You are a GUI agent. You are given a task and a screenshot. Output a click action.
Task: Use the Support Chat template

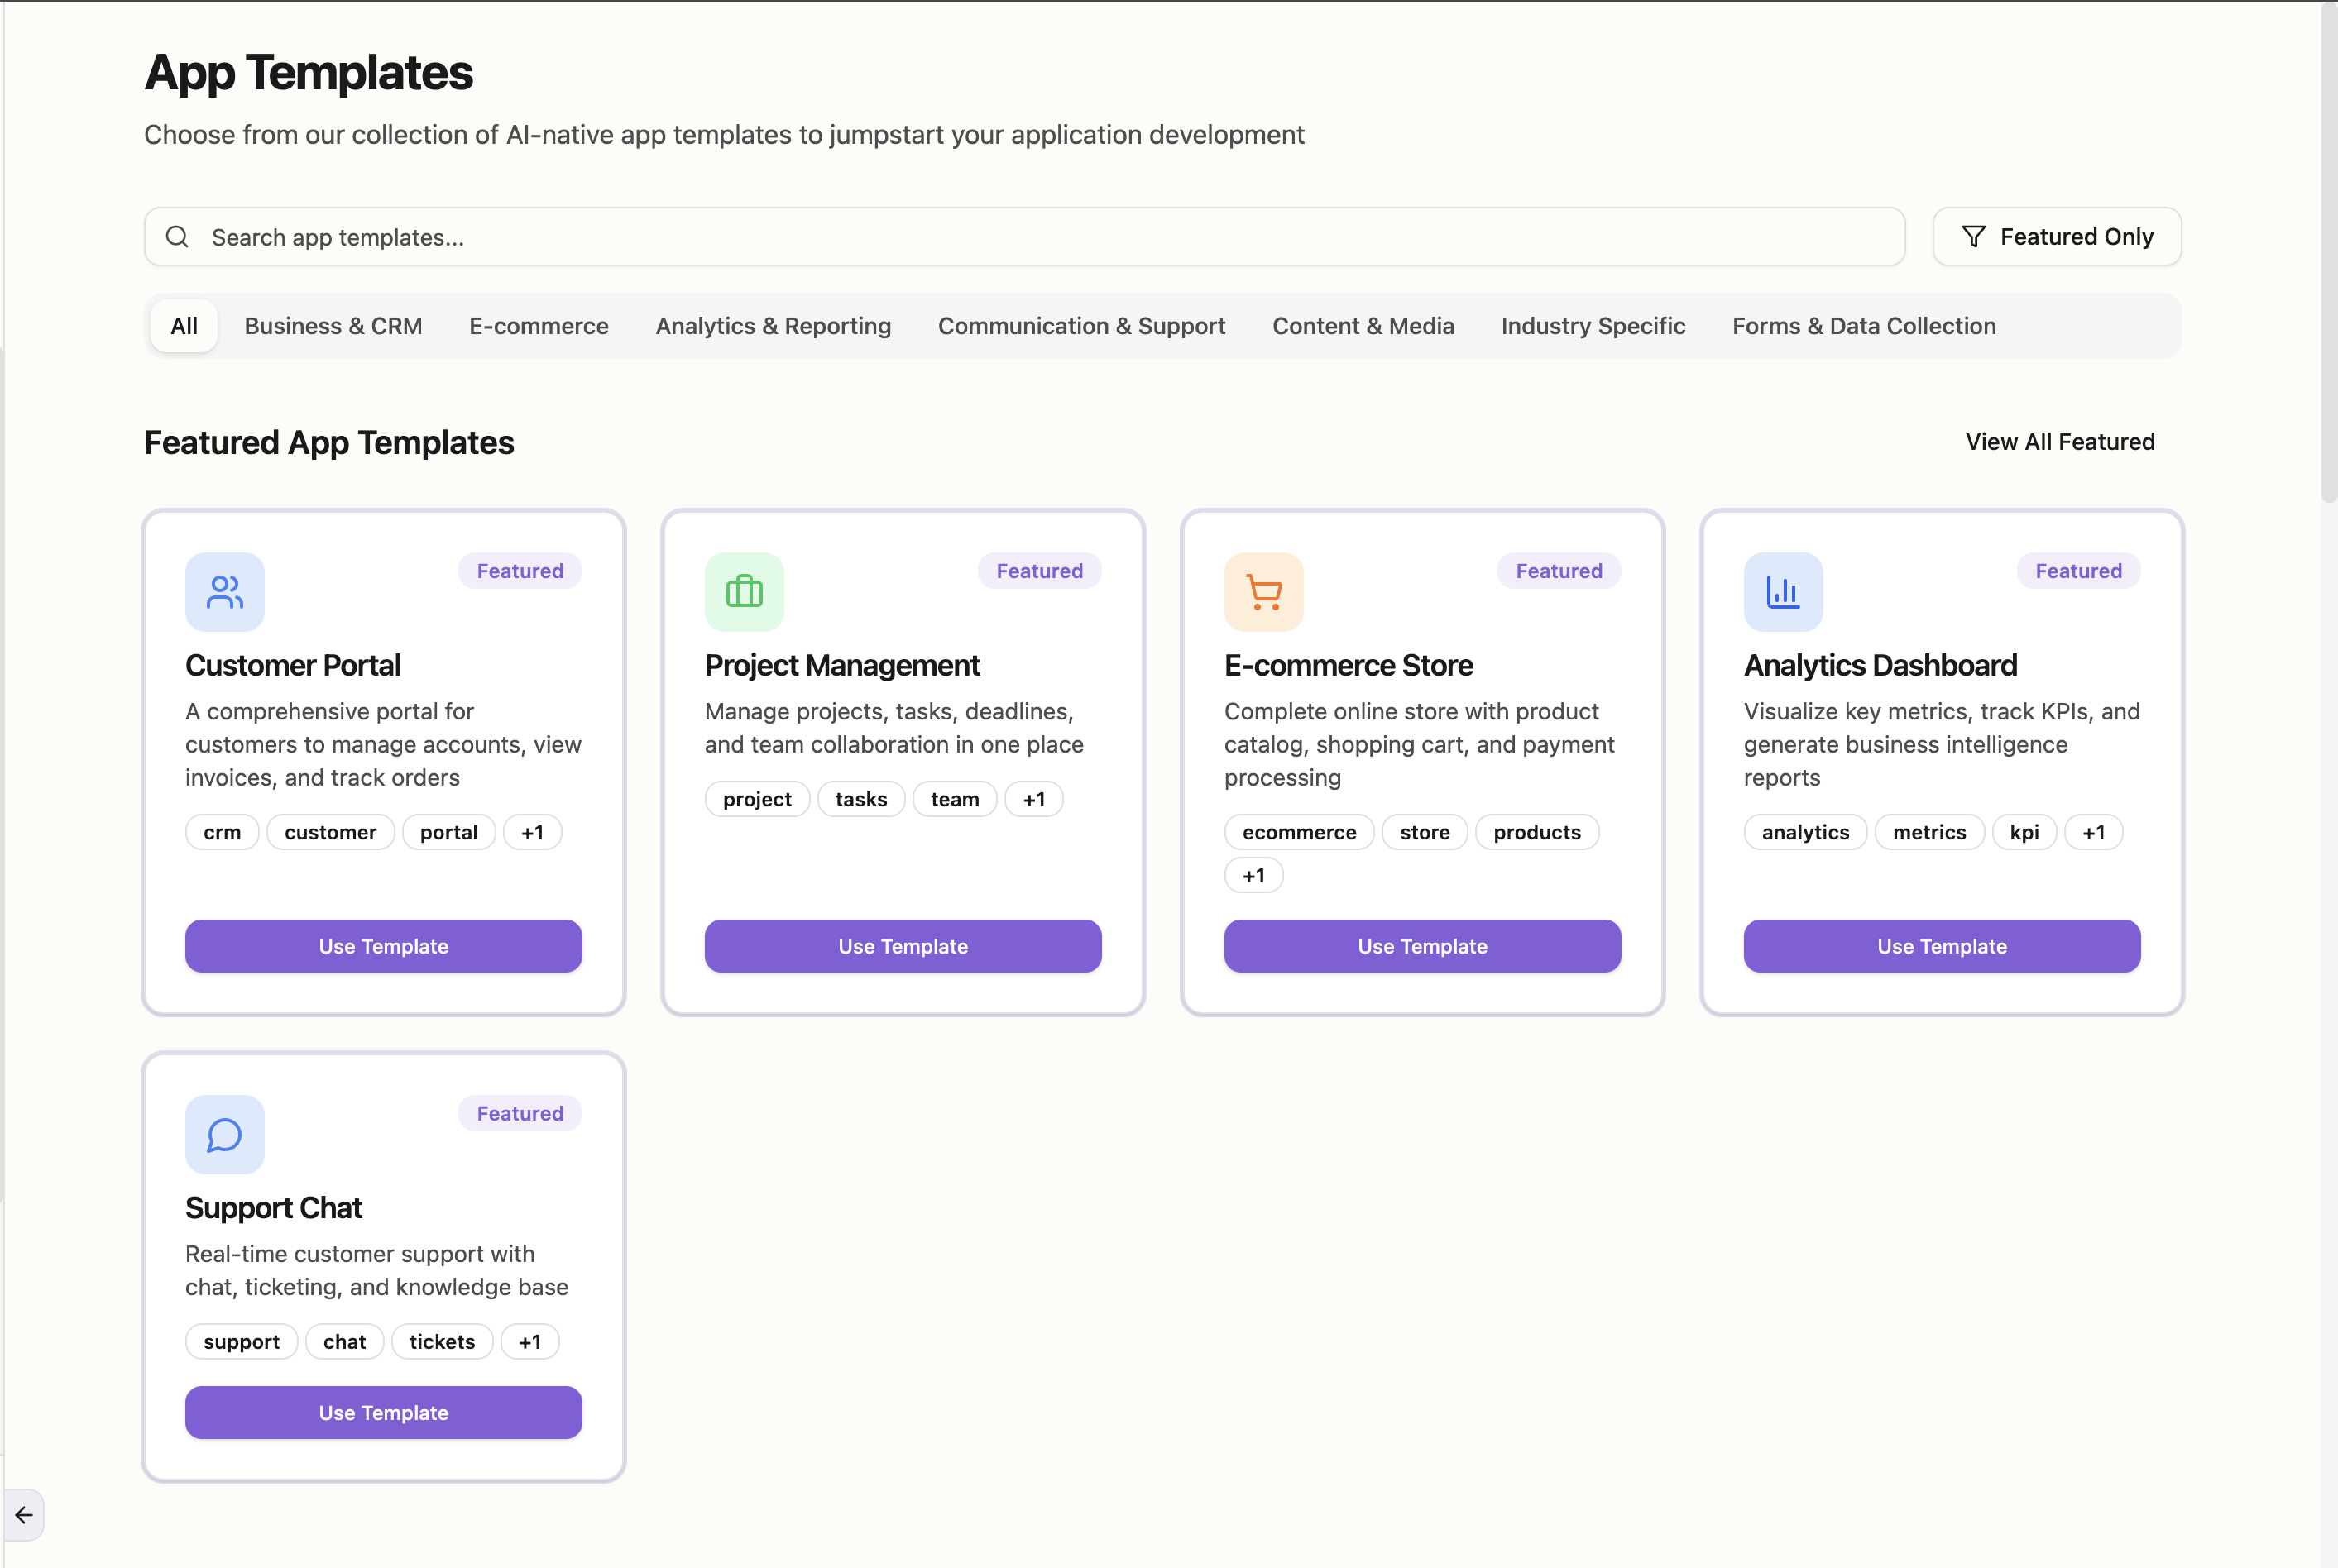[x=383, y=1413]
